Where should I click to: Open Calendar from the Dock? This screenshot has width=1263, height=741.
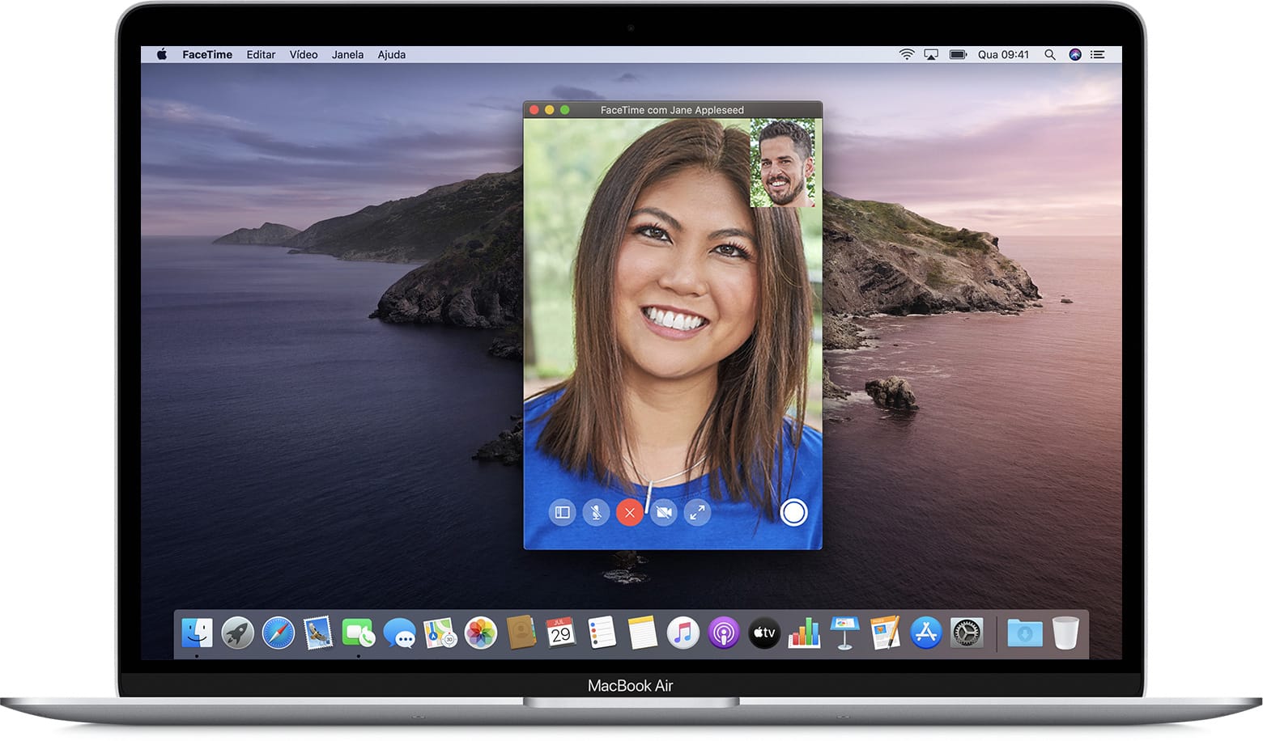coord(561,633)
